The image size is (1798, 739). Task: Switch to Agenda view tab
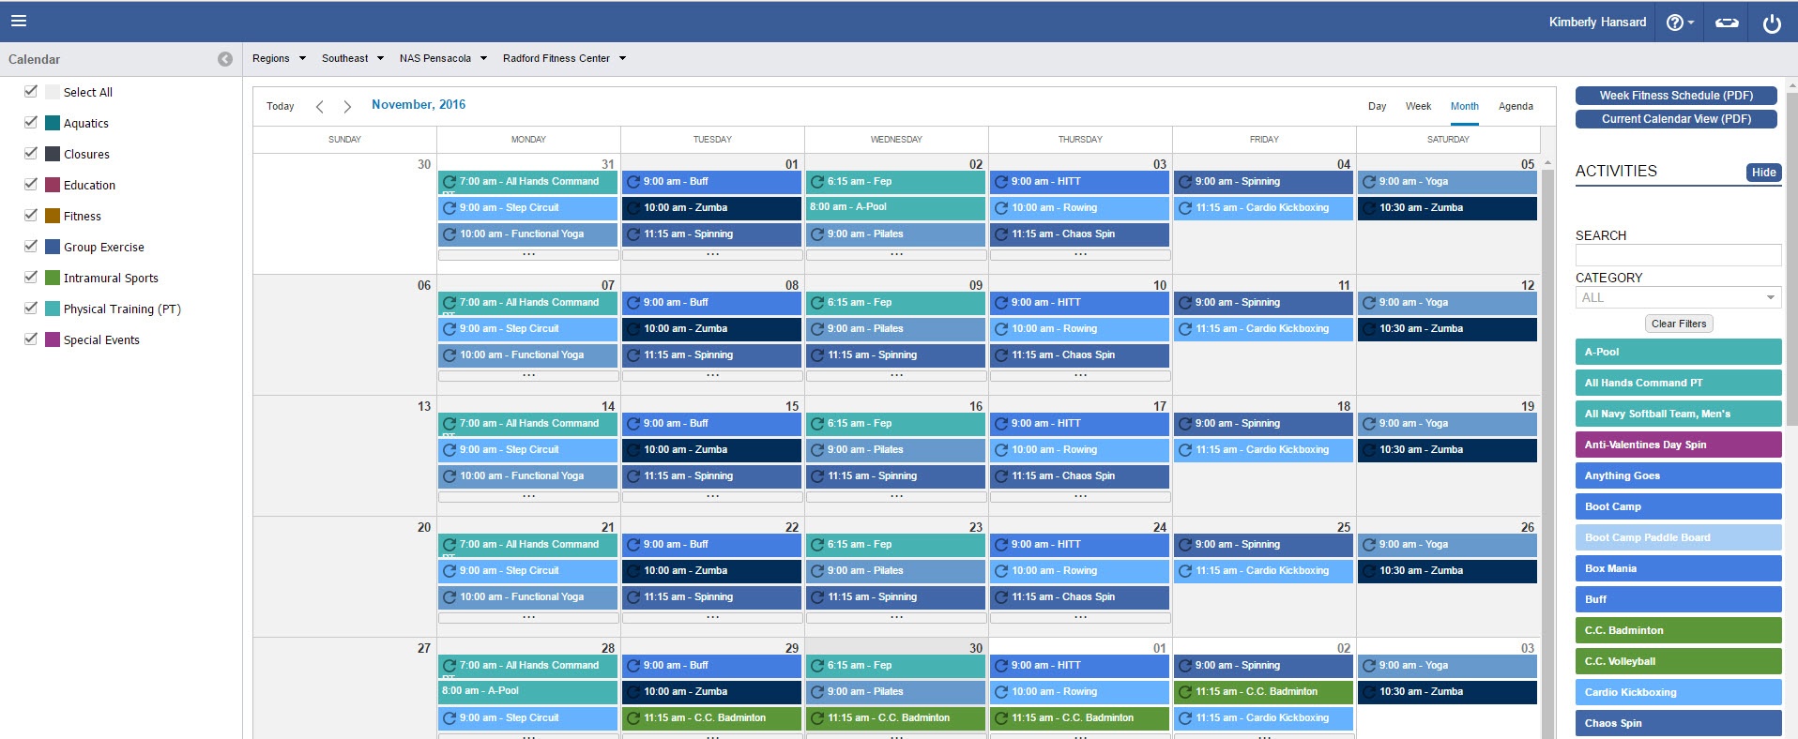1516,106
